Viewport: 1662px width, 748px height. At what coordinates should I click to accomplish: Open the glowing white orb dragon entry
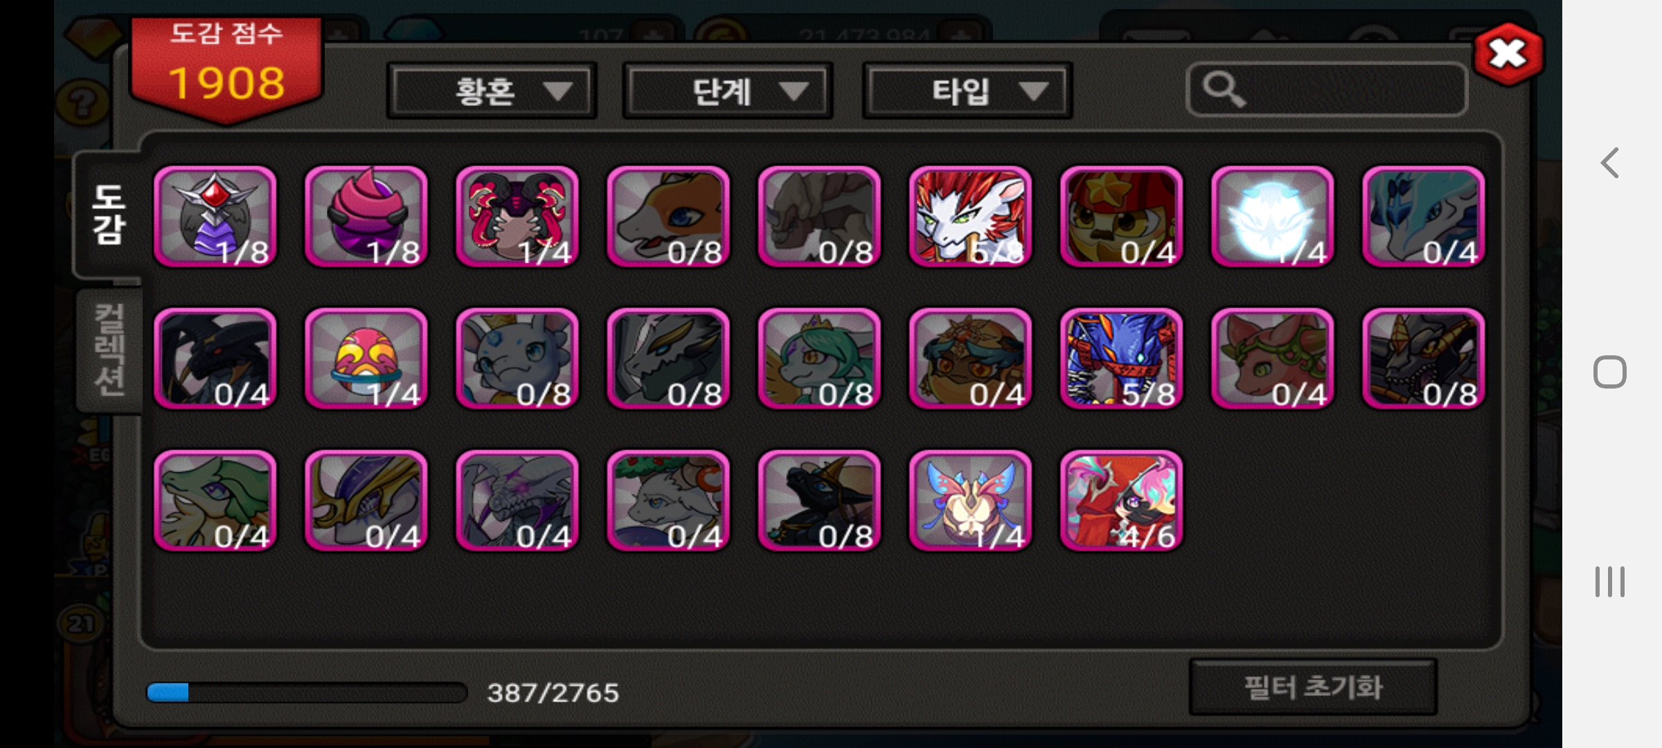point(1272,217)
